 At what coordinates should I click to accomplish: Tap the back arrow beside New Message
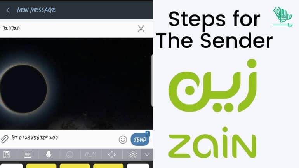tap(8, 10)
